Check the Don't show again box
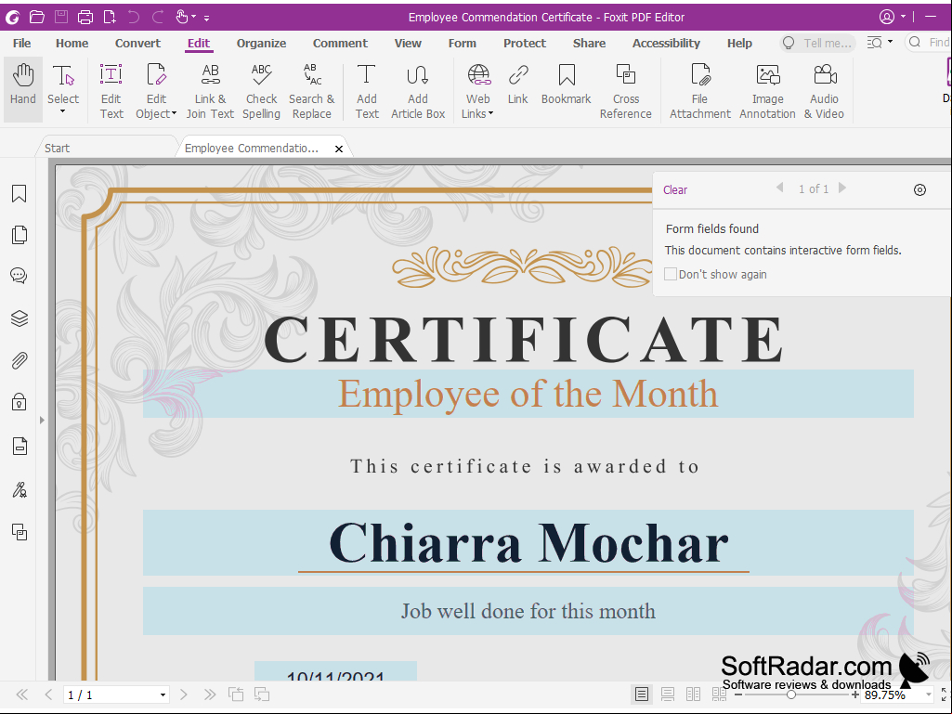 click(671, 275)
